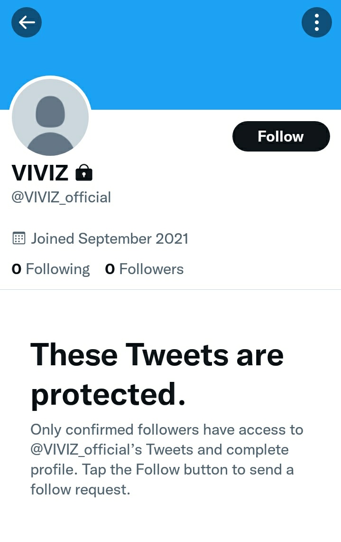Click the Joined September 2021 text
Viewport: 341px width, 542px height.
click(110, 238)
